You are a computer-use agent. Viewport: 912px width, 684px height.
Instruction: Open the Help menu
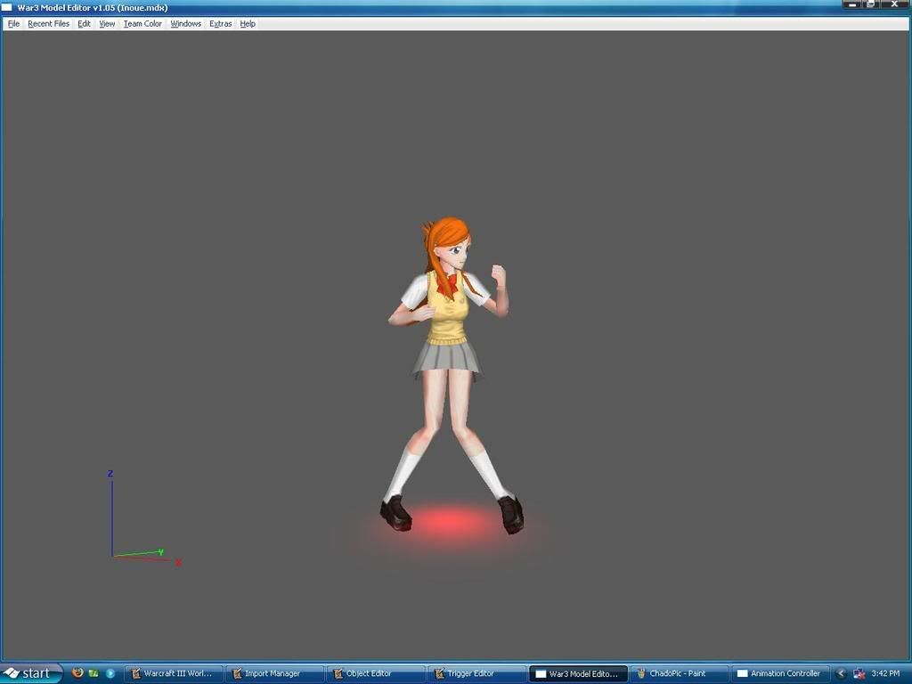click(x=248, y=24)
